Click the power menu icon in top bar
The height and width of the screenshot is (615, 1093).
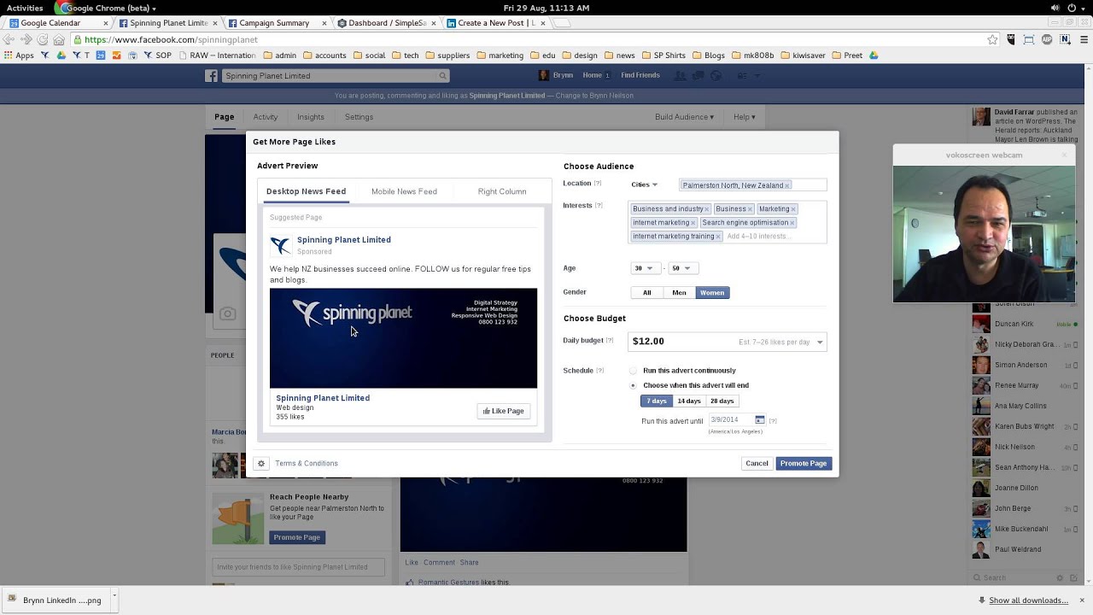click(1073, 8)
